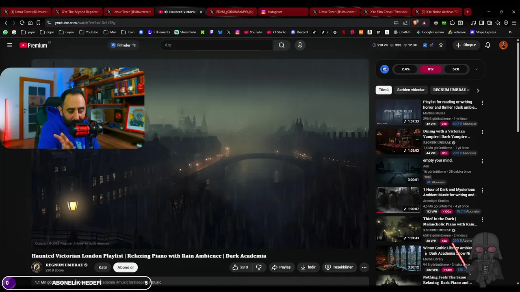Open the vidIQ Filtreler button
The width and height of the screenshot is (520, 292).
123,45
